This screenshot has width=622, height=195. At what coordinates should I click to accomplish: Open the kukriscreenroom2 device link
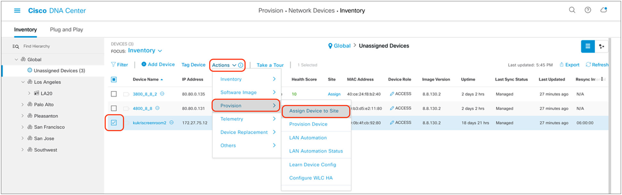[150, 123]
